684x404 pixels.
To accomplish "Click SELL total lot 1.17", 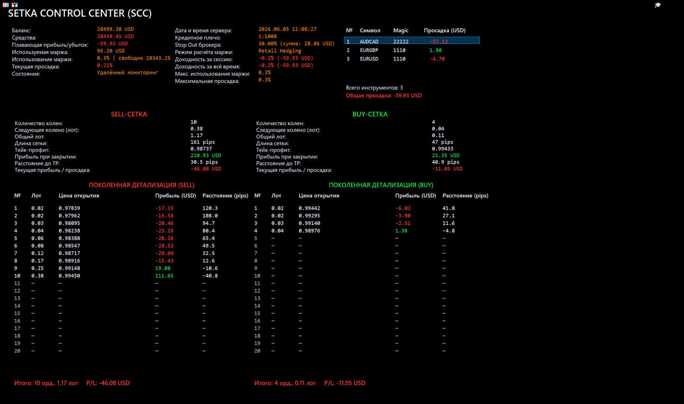I will (196, 136).
